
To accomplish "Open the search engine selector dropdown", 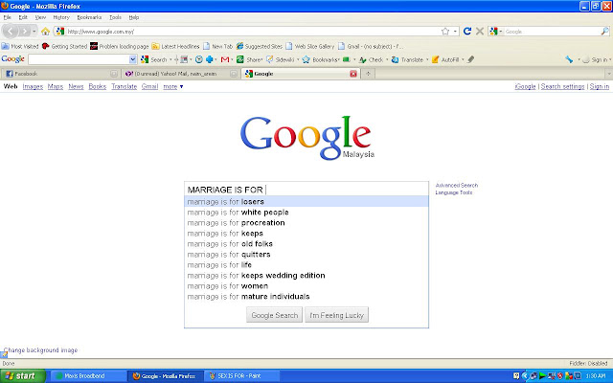I will click(x=496, y=32).
